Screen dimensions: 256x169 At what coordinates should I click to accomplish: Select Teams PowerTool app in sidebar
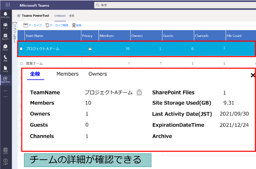pyautogui.click(x=6, y=80)
